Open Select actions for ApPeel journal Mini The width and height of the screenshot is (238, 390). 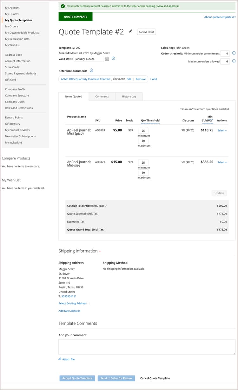click(x=221, y=130)
